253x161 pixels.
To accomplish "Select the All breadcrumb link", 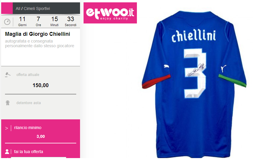I will pyautogui.click(x=18, y=9).
